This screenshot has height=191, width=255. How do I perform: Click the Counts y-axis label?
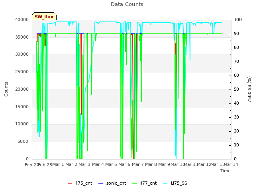pyautogui.click(x=6, y=89)
